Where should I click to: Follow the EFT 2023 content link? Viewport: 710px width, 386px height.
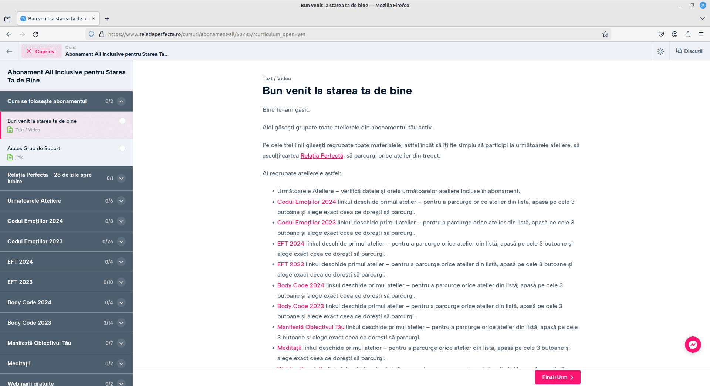coord(291,264)
